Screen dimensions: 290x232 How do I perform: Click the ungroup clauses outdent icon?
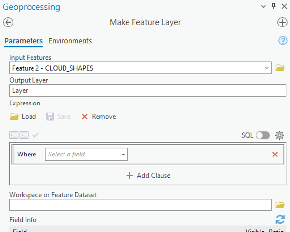point(14,135)
